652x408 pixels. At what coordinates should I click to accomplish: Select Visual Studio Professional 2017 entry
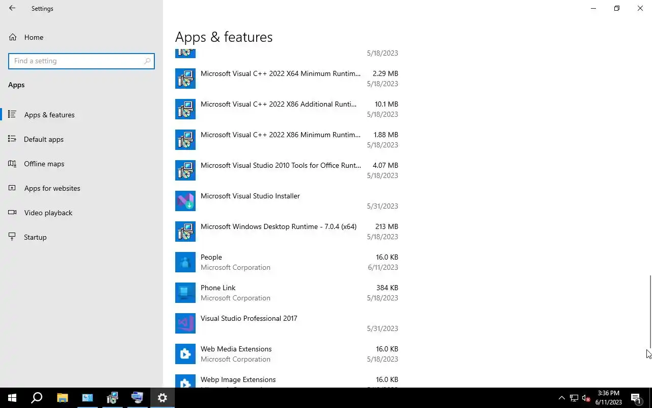click(x=287, y=323)
